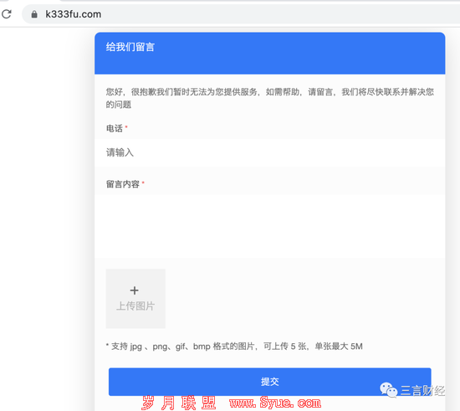Click the apology message paragraph text
Viewport: 460px width, 411px height.
pos(269,98)
